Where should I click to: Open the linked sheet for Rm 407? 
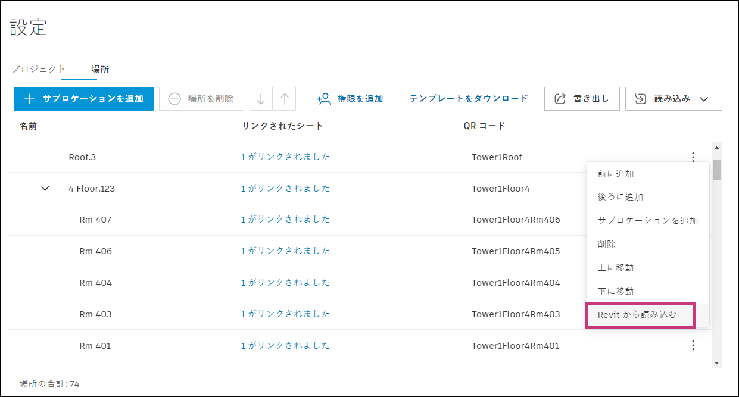284,220
